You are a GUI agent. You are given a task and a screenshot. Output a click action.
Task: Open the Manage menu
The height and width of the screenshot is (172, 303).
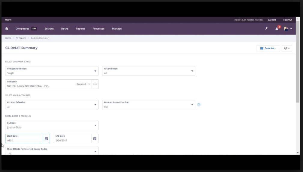[117, 28]
